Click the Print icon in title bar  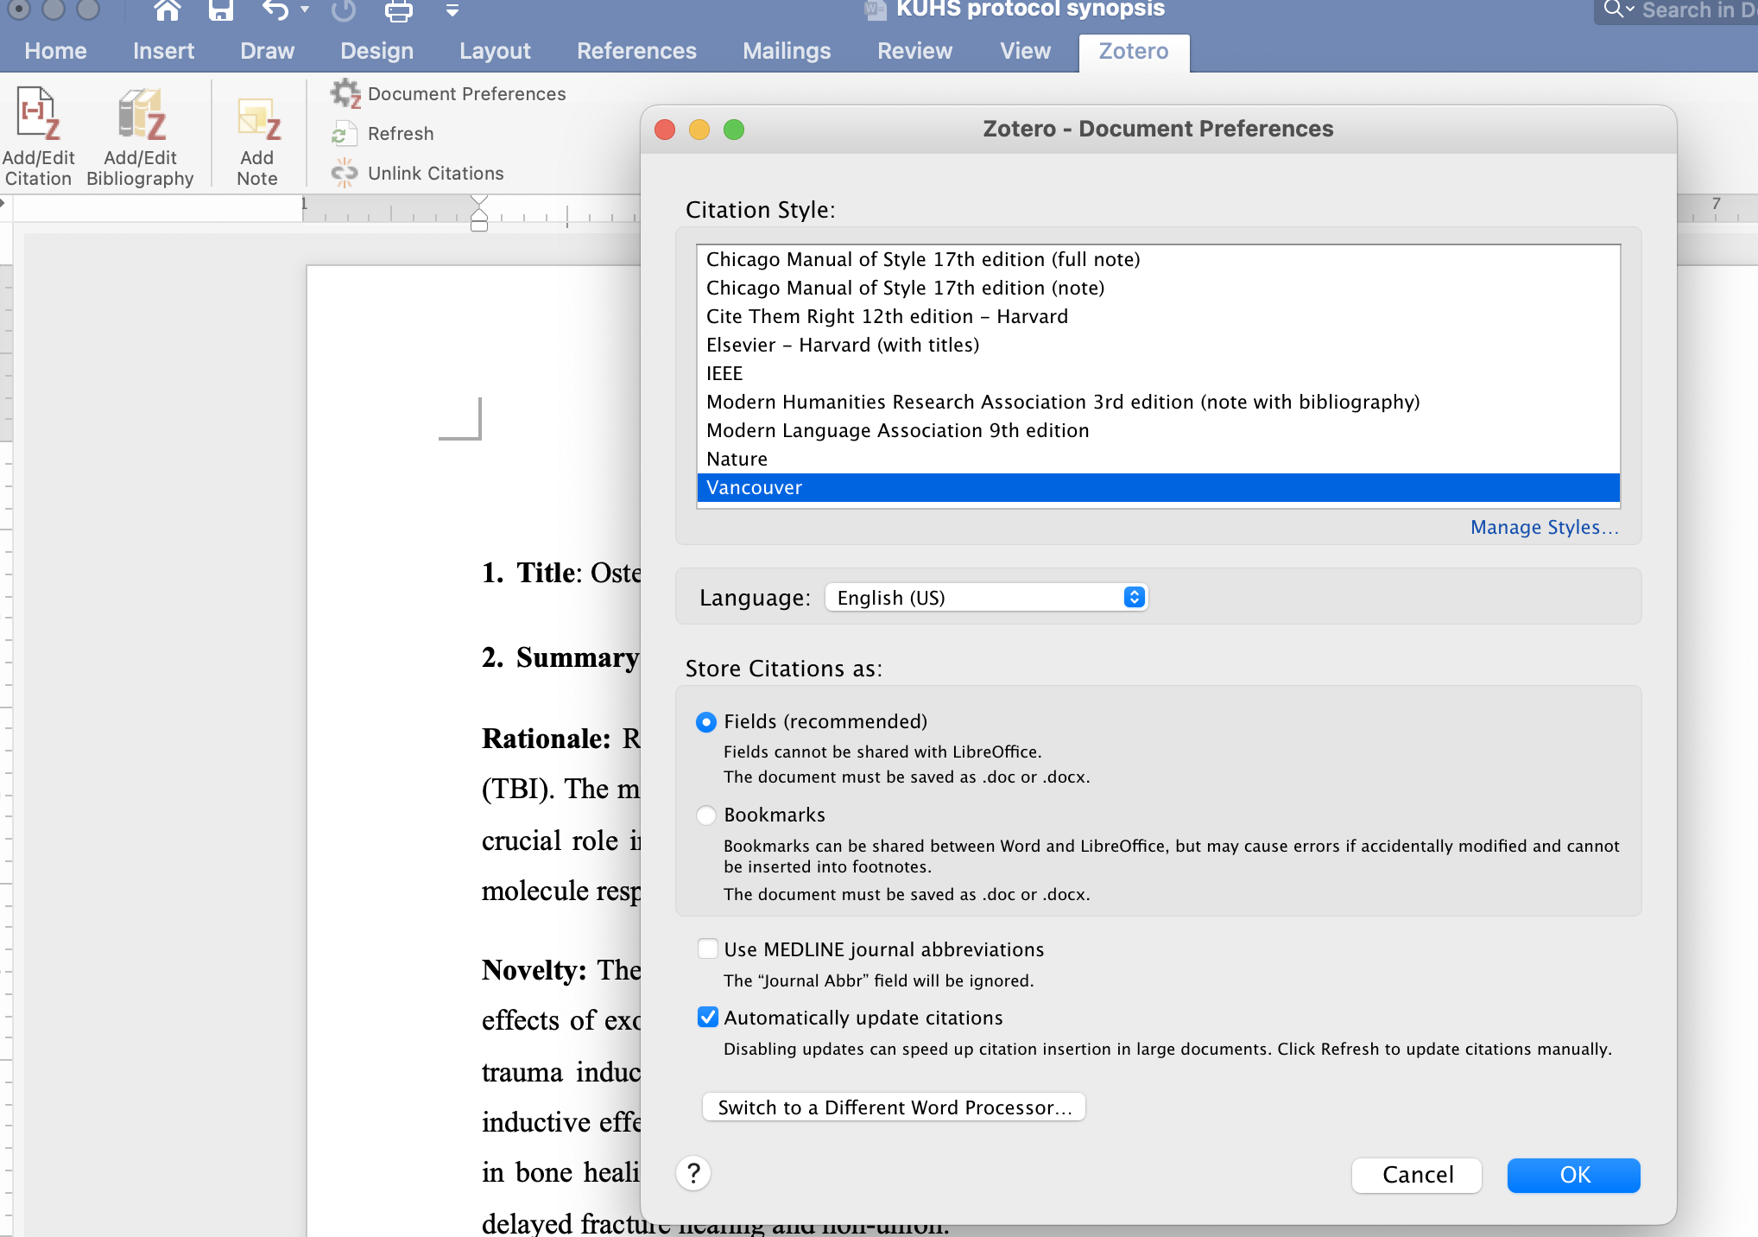click(x=398, y=10)
